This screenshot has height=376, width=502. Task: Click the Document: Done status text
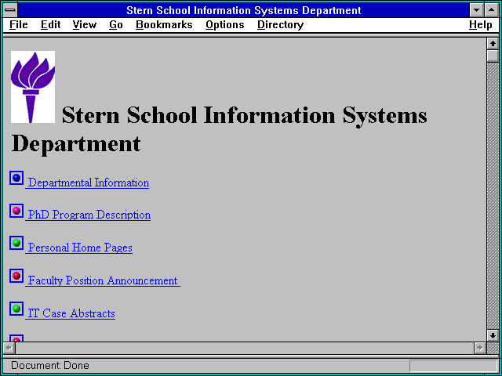point(50,366)
